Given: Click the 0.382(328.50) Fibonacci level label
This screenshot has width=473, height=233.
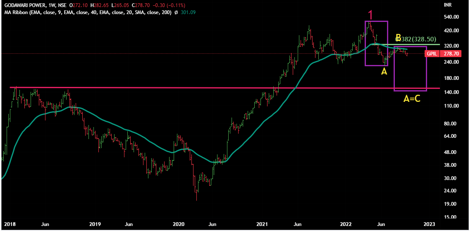Looking at the screenshot, I should [417, 39].
